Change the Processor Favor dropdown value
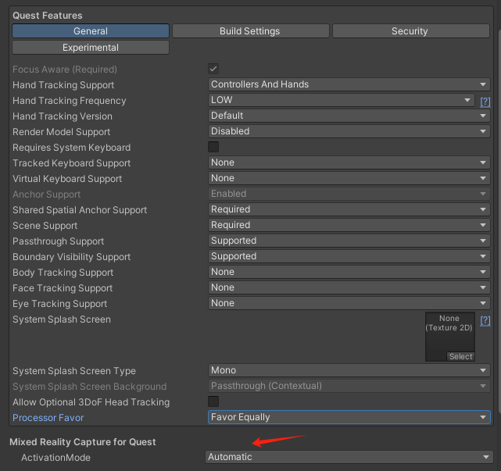This screenshot has height=471, width=501. click(x=349, y=417)
